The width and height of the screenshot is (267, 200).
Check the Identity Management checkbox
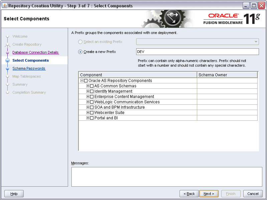pos(91,91)
